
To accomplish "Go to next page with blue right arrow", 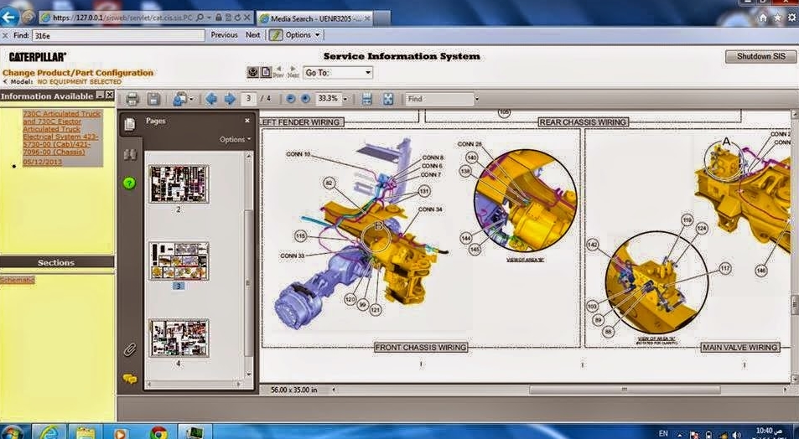I will click(x=229, y=99).
